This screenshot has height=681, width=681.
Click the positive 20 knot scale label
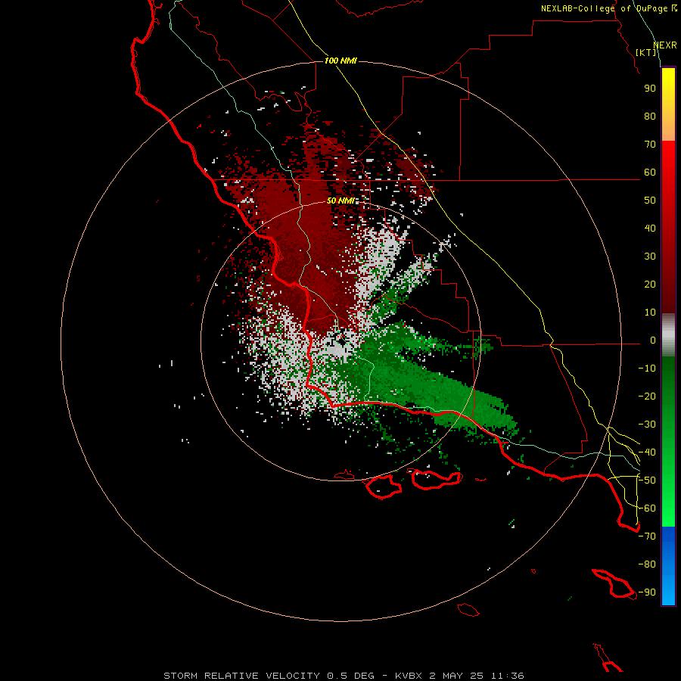coord(650,285)
